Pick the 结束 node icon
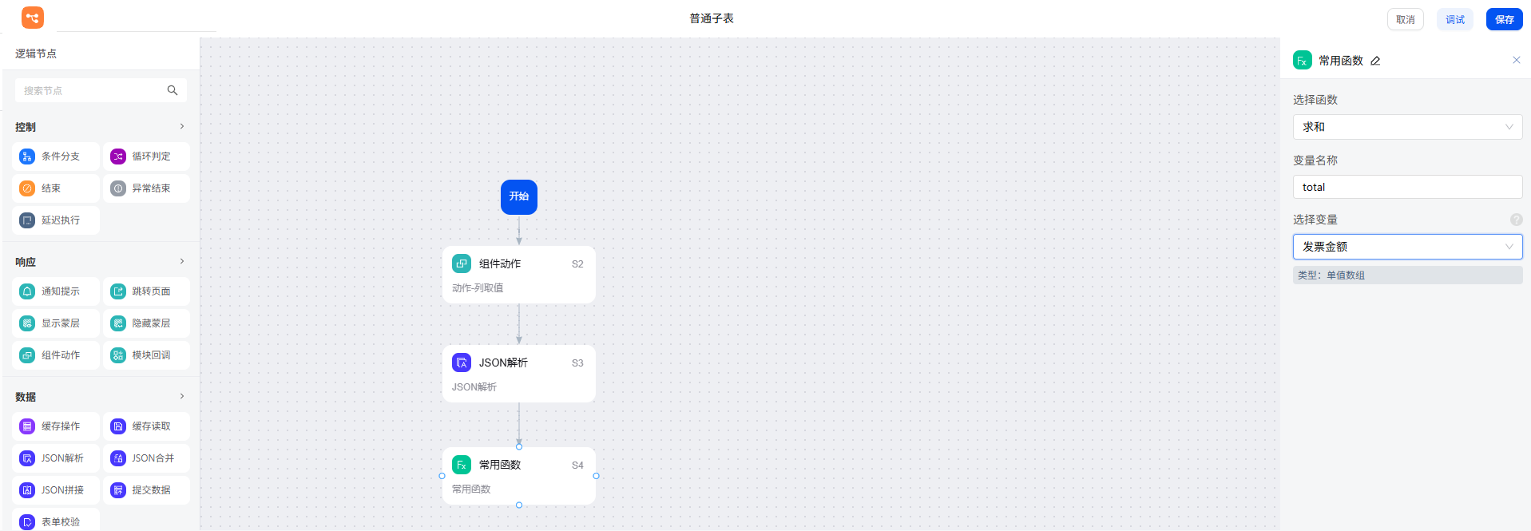Viewport: 1531px width, 531px height. (27, 188)
